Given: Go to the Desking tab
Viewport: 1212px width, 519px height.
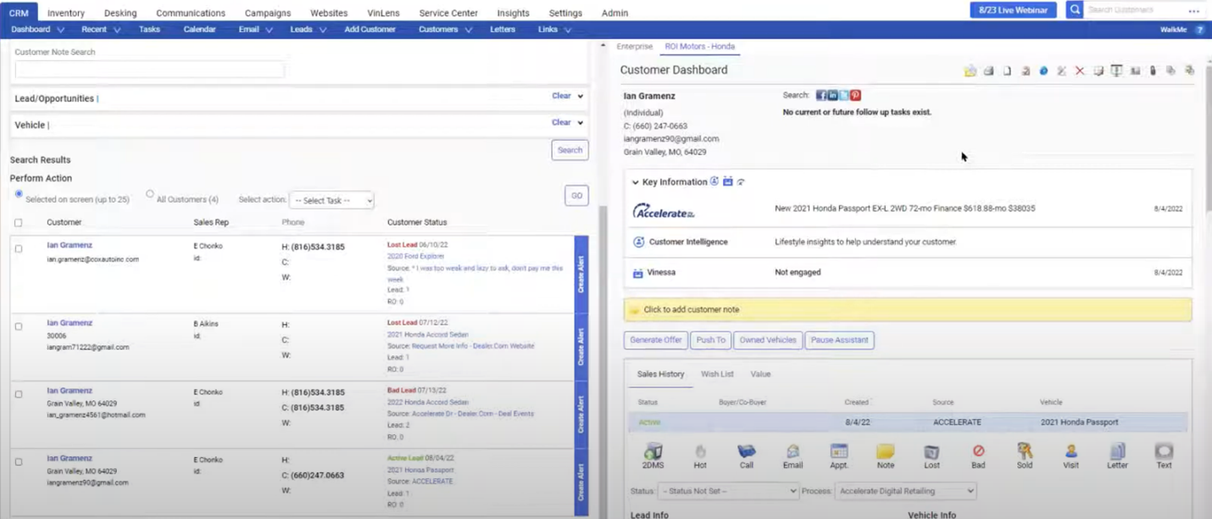Looking at the screenshot, I should (x=120, y=13).
